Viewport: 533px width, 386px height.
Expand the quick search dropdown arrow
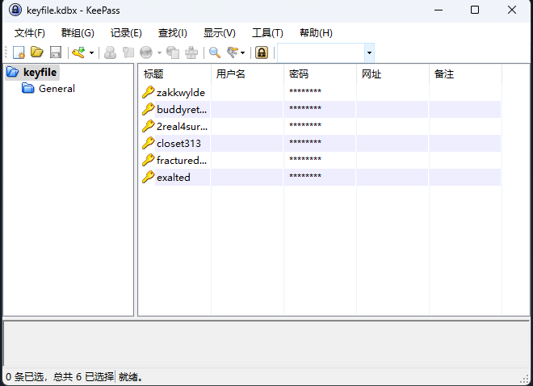click(x=370, y=52)
